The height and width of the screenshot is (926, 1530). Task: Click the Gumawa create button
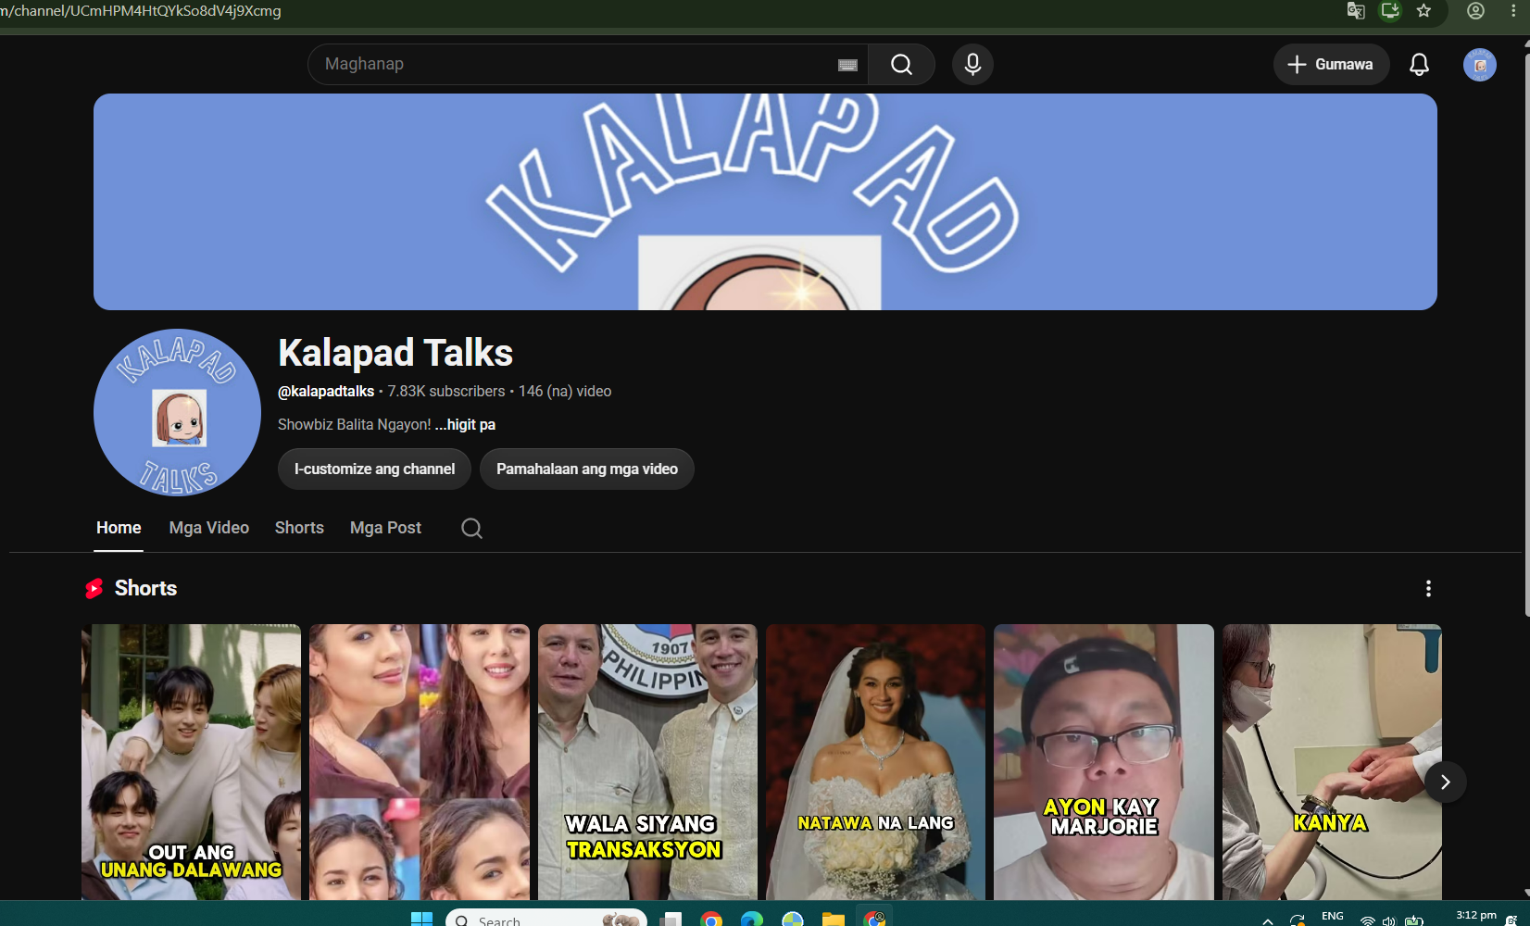pos(1331,65)
